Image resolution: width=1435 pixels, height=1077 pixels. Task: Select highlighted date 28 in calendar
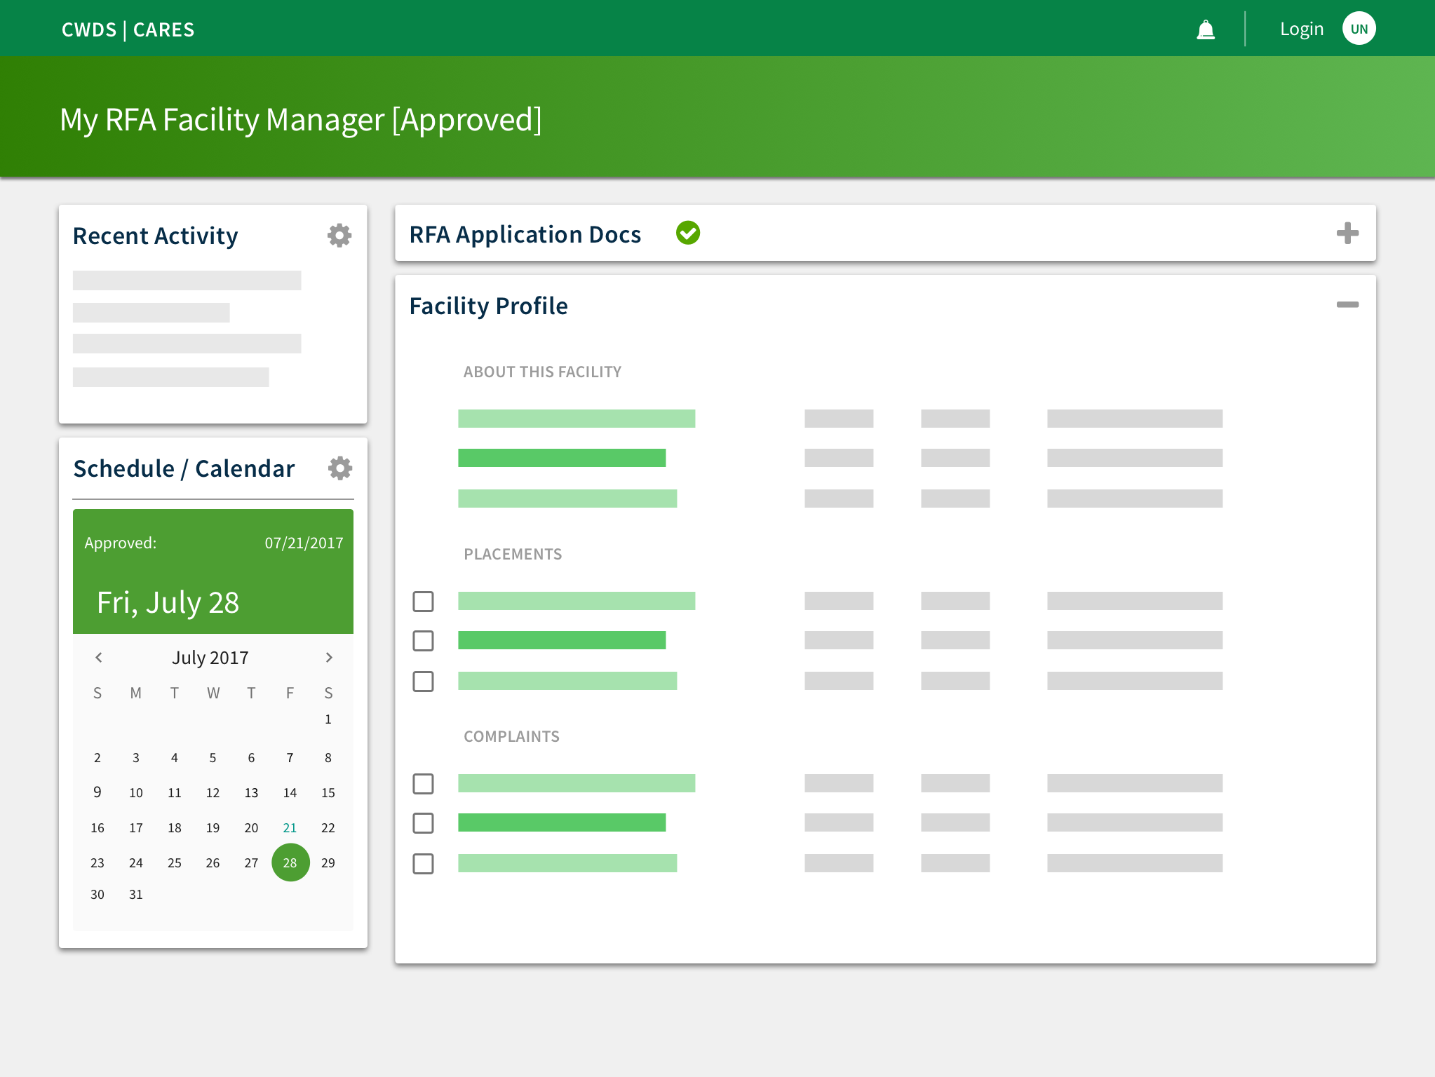pyautogui.click(x=290, y=862)
